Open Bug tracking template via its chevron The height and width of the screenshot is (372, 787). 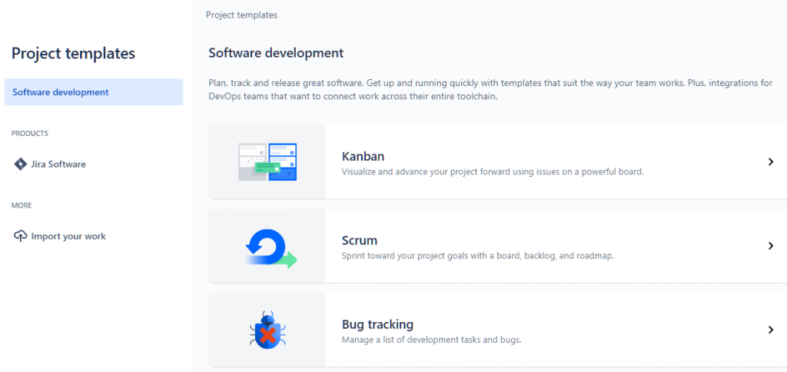pos(771,330)
